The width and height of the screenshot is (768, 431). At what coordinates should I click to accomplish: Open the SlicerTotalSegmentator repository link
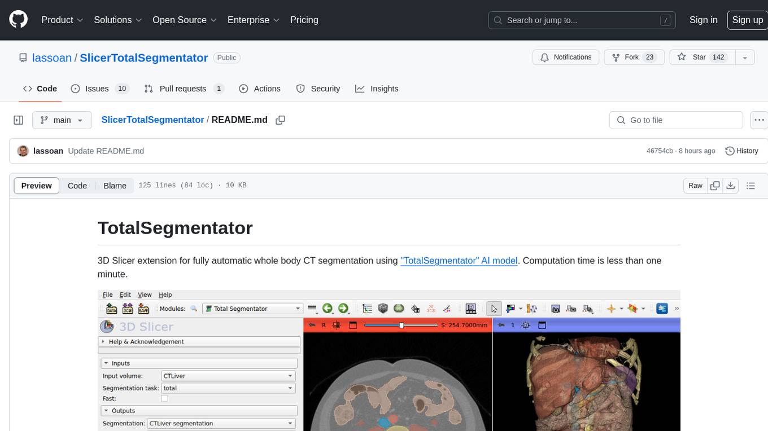click(144, 58)
